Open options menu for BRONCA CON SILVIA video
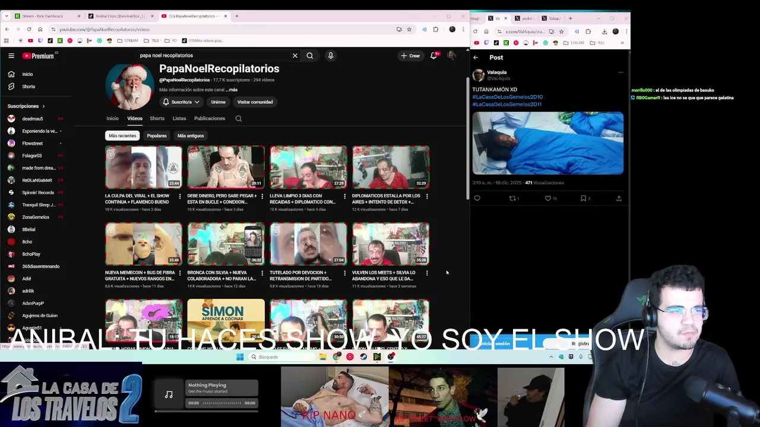760x427 pixels. 262,273
